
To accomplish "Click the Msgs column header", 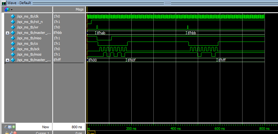I will pos(79,10).
